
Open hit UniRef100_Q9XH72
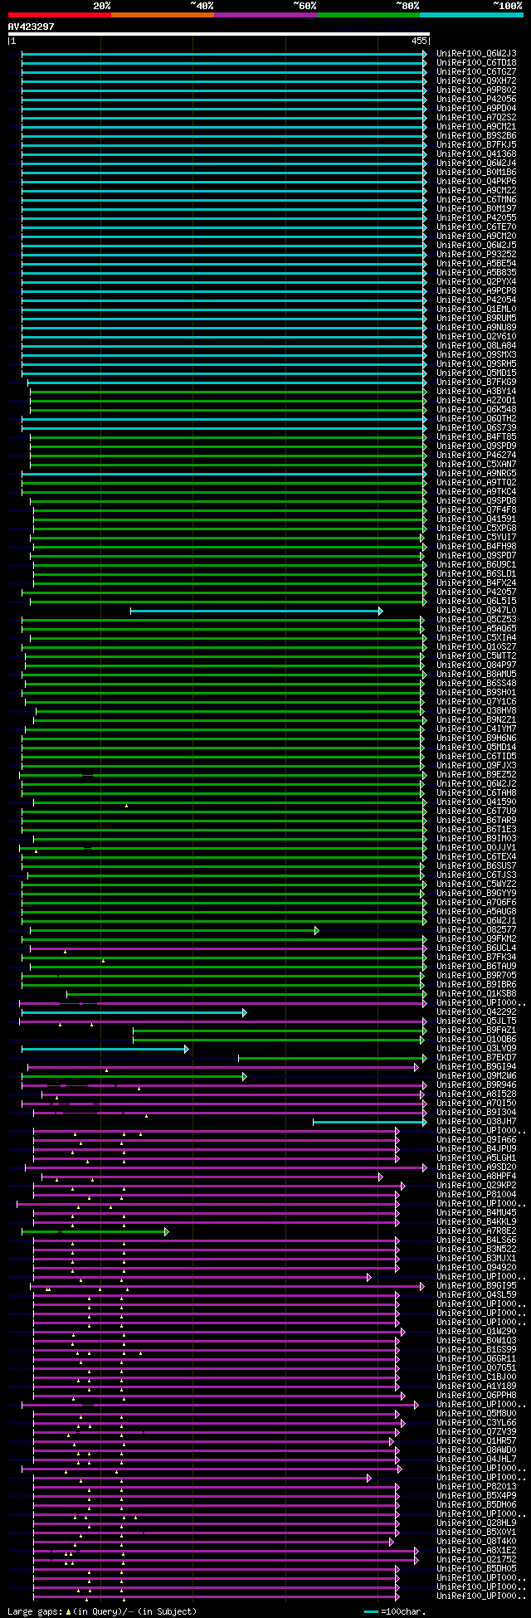coord(476,81)
